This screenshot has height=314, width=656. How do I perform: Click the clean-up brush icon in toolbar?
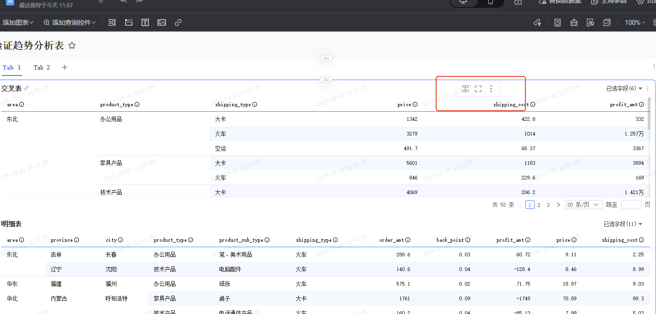pos(574,22)
